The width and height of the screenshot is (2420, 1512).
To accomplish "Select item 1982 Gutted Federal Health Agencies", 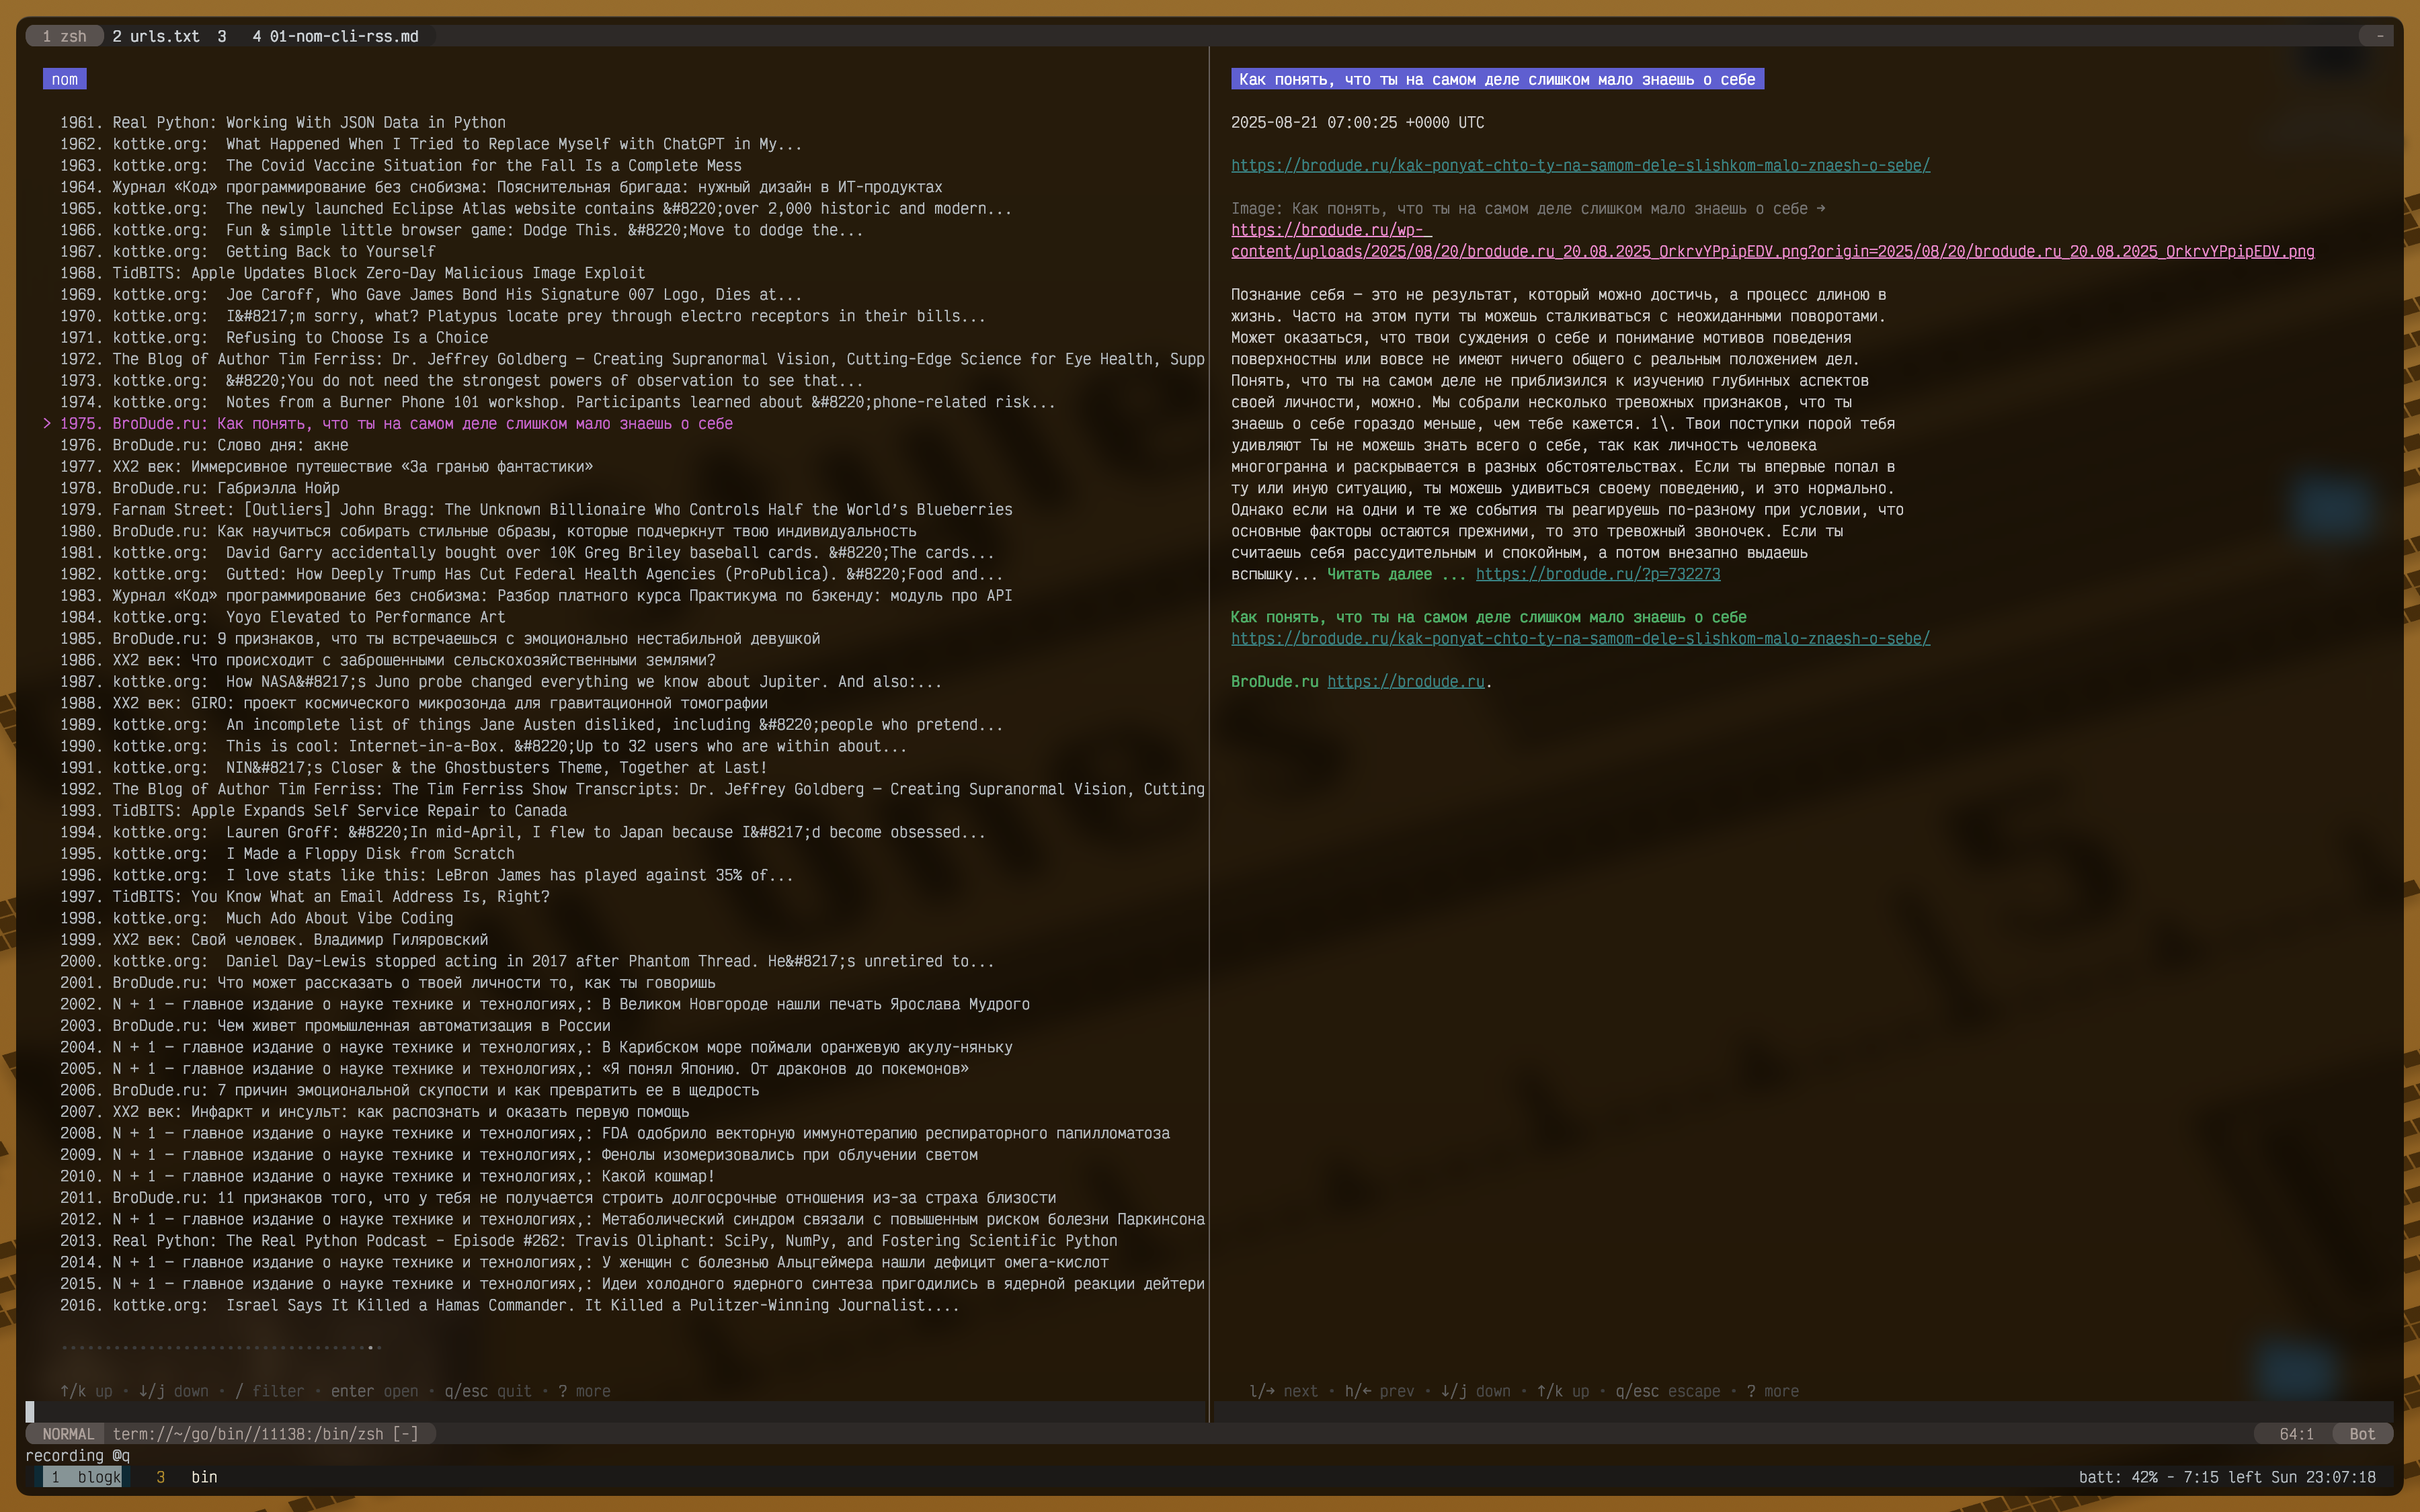I will (531, 574).
